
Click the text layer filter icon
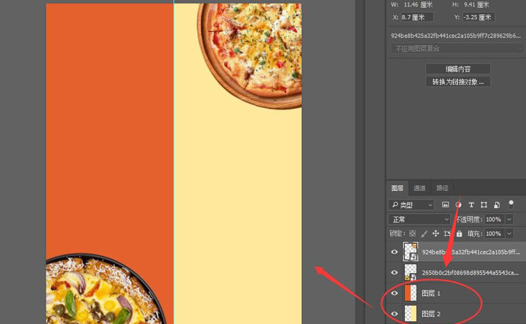pyautogui.click(x=471, y=205)
